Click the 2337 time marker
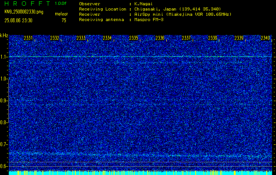Viewport: 276px width, 175px height. click(x=186, y=38)
